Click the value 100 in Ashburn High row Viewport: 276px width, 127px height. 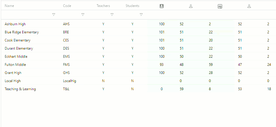pyautogui.click(x=162, y=24)
